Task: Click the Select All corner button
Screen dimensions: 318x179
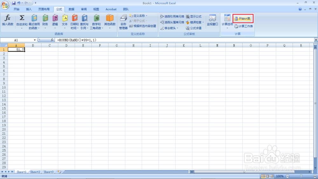Action: (x=4, y=45)
